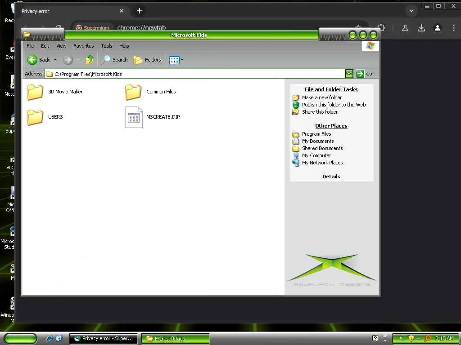Open Supermium downloads icon
Screen dimensions: 461x345
click(x=421, y=28)
